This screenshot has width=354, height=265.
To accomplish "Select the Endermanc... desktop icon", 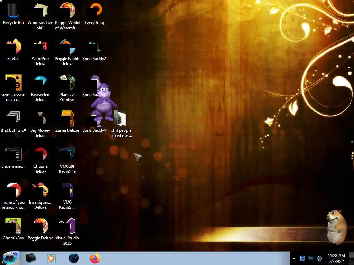I will (13, 157).
